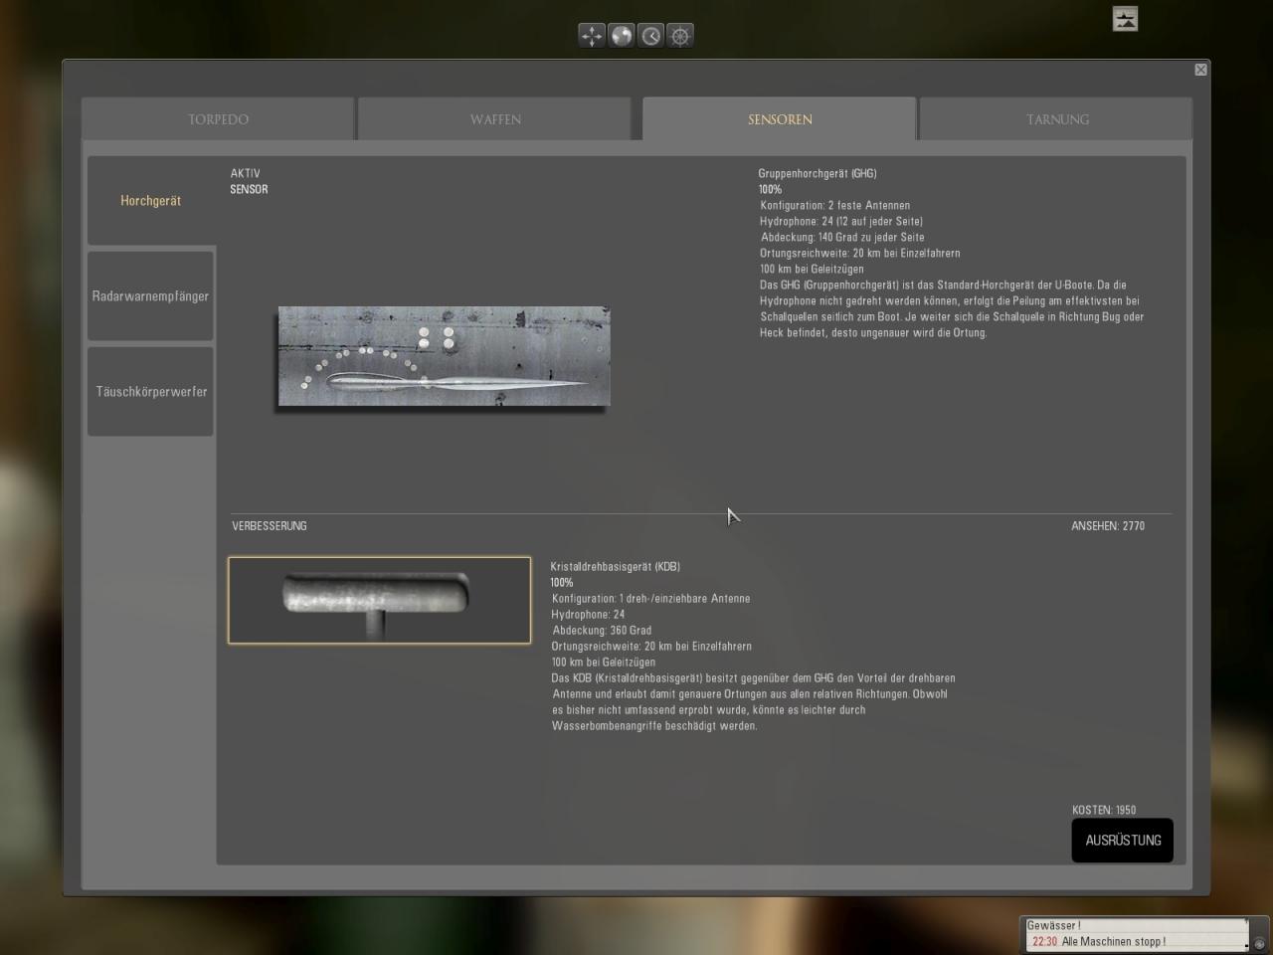1273x955 pixels.
Task: Click the AUSRÜSTUNG button
Action: pyautogui.click(x=1123, y=841)
